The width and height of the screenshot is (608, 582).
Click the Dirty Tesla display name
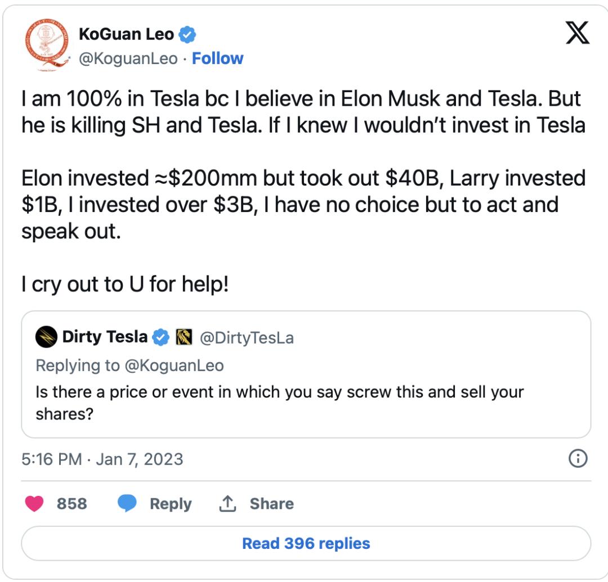pos(105,337)
